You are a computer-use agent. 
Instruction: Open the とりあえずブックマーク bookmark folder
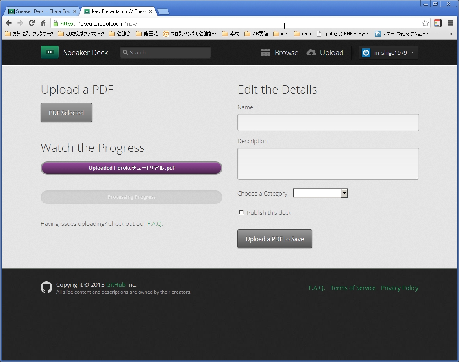pos(81,34)
